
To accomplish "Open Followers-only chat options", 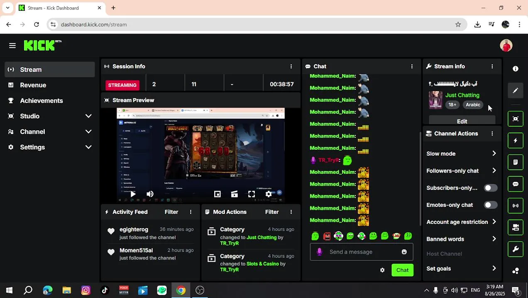I will 462,171.
